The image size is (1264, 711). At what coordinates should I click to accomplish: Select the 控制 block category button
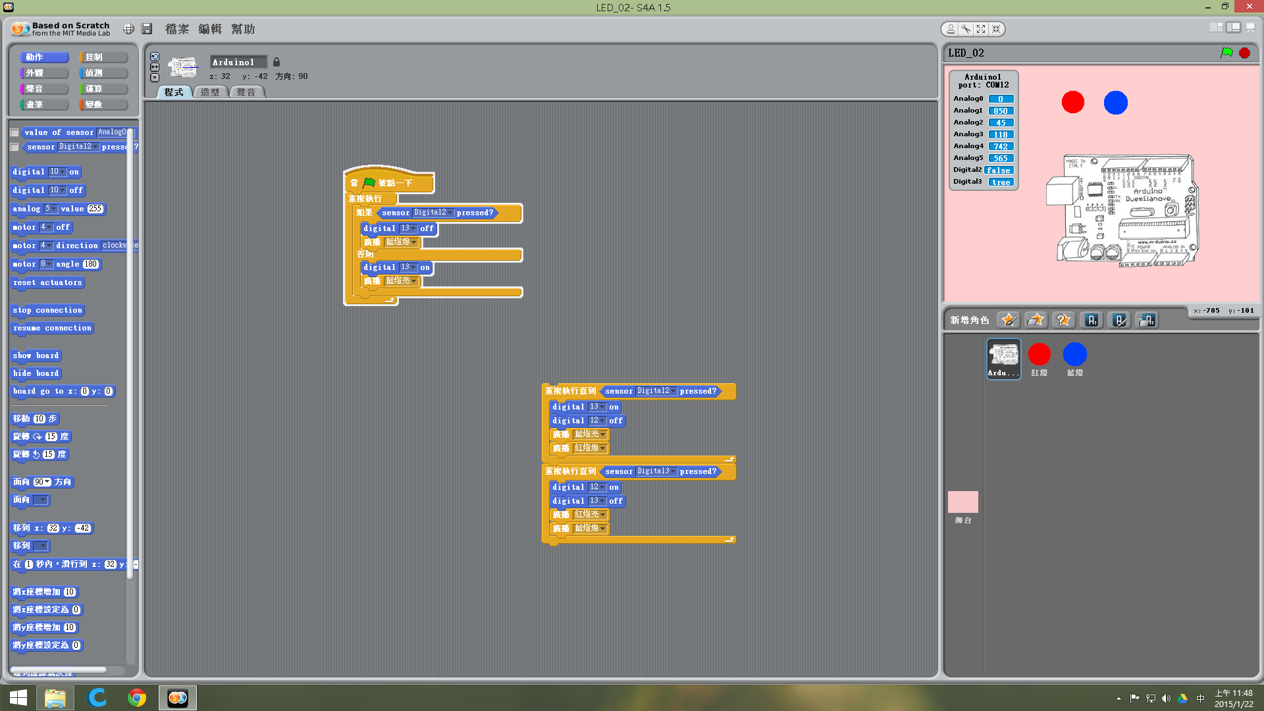(x=102, y=57)
